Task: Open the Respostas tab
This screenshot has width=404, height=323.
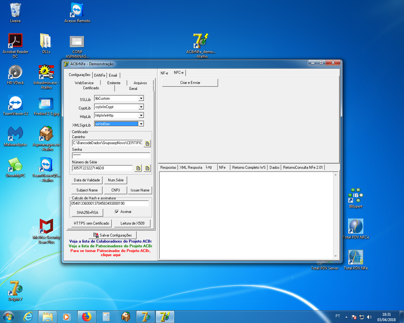Action: pos(168,167)
